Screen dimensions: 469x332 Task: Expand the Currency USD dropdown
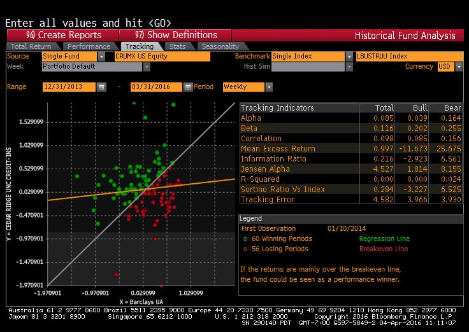coord(459,67)
